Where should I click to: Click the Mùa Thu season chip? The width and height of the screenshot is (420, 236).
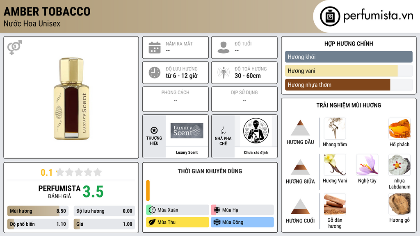(178, 222)
